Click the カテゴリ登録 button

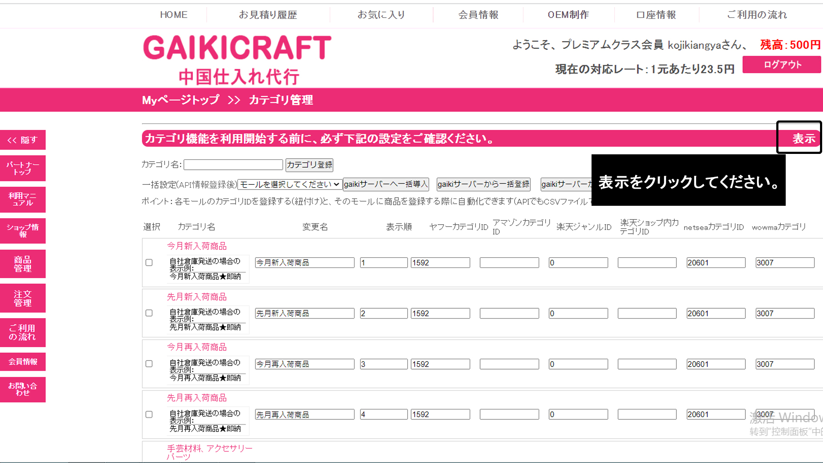309,165
